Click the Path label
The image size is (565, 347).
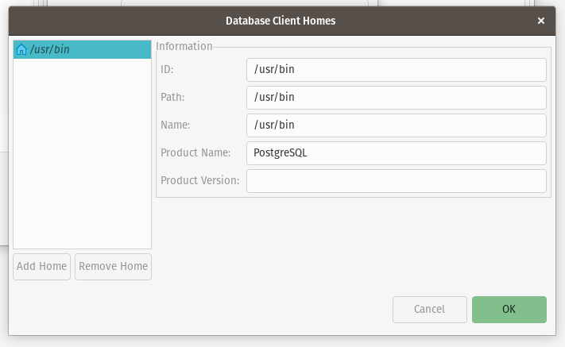[172, 98]
